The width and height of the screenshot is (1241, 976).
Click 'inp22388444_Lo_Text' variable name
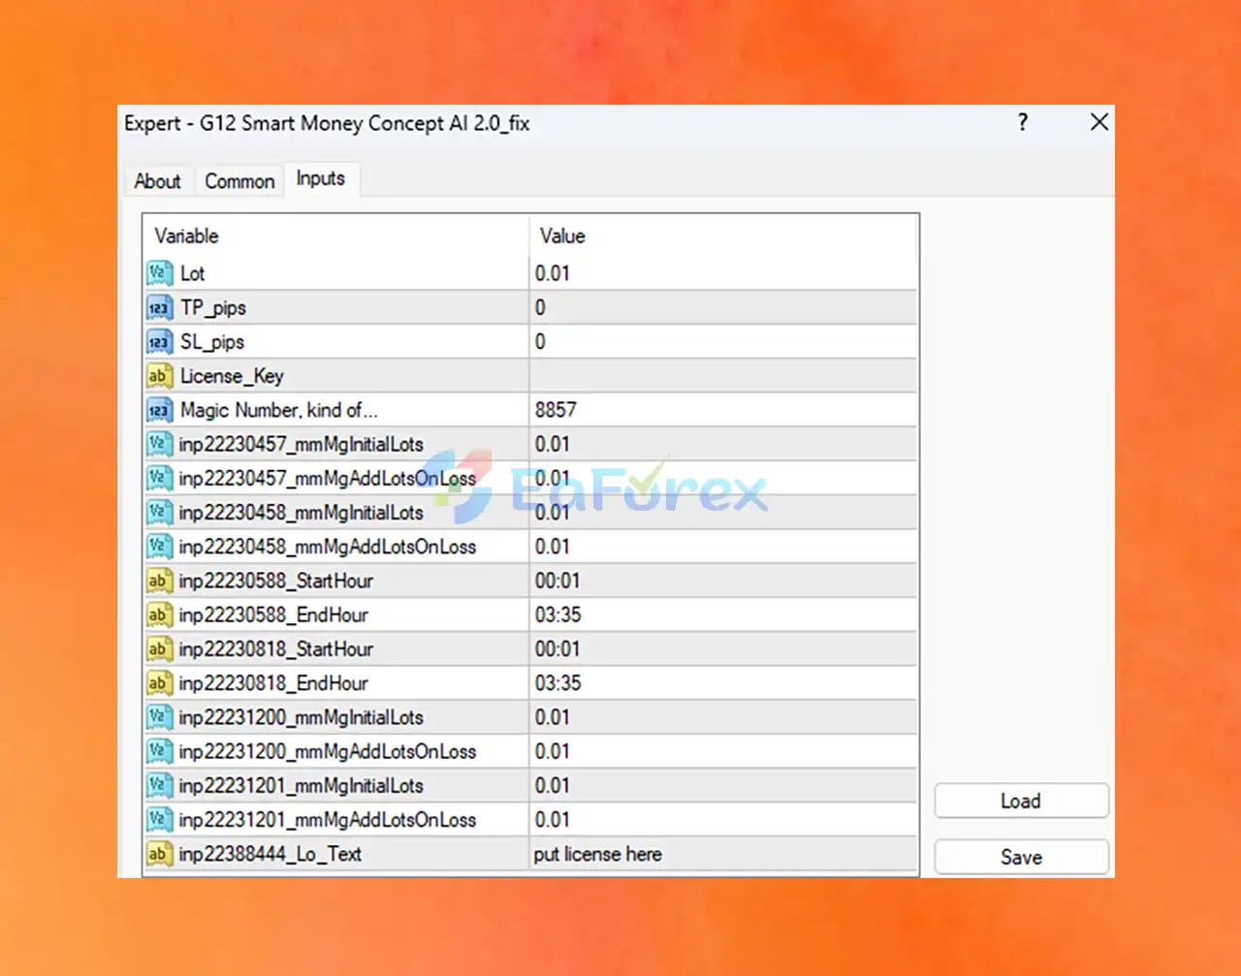tap(270, 854)
